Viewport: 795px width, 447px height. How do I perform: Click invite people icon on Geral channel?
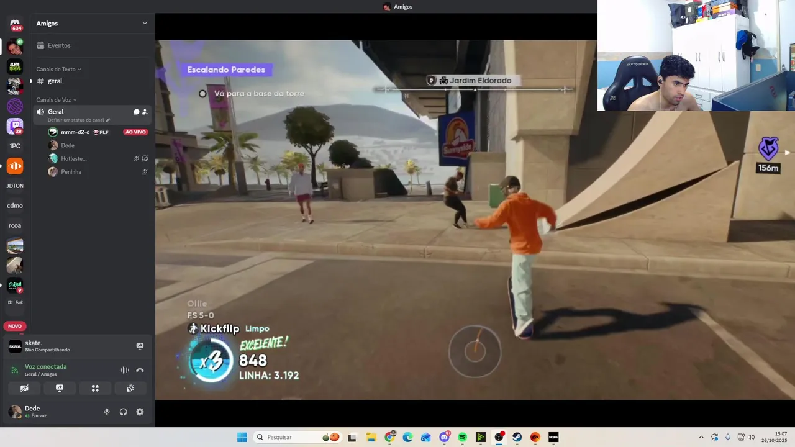click(145, 112)
